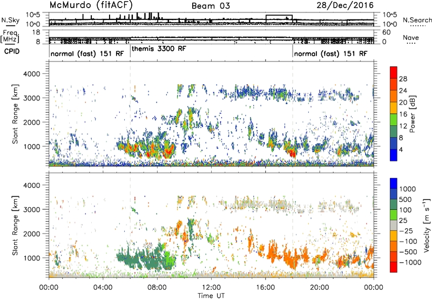
Task: Click the "12:00" time tick label
Action: pyautogui.click(x=211, y=288)
